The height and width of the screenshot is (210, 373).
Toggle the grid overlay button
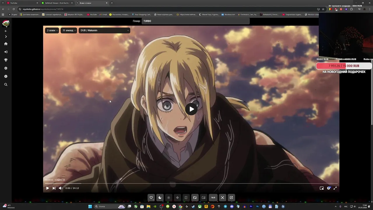(168, 197)
